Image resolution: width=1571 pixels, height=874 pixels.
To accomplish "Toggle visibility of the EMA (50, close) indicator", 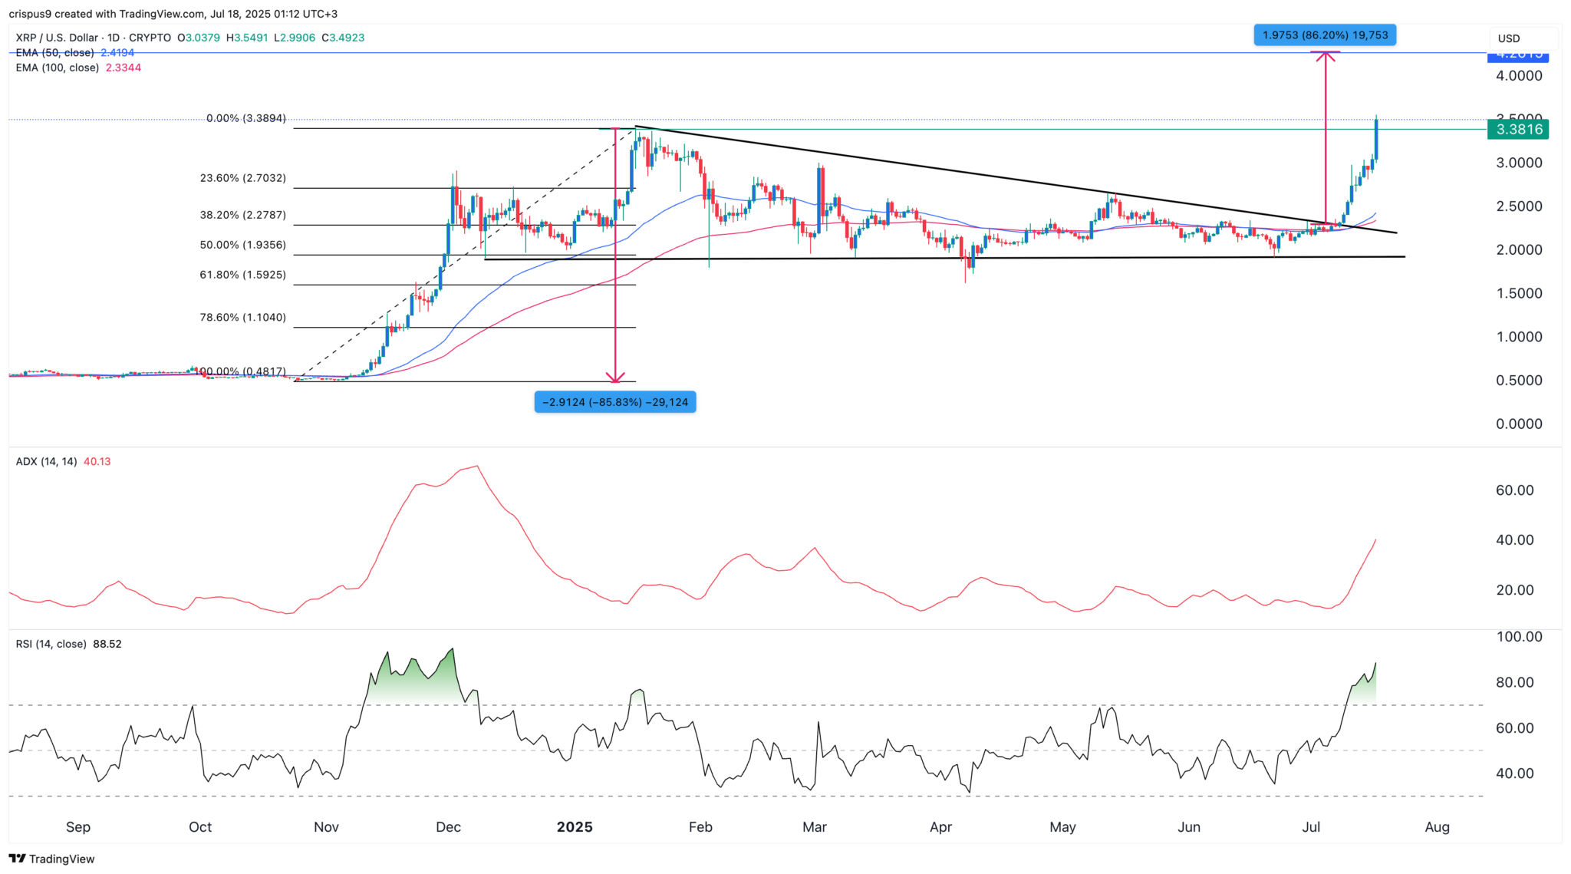I will point(54,52).
